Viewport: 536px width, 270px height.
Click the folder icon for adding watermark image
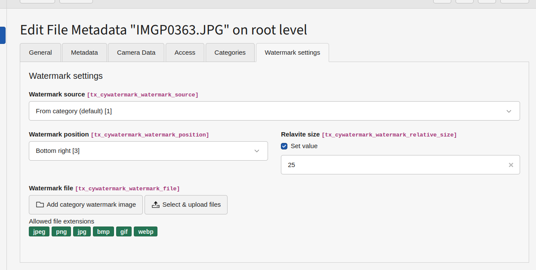(40, 205)
